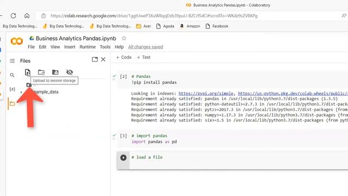
Task: Star the Business Analytics Pandas notebook
Action: [x=124, y=38]
